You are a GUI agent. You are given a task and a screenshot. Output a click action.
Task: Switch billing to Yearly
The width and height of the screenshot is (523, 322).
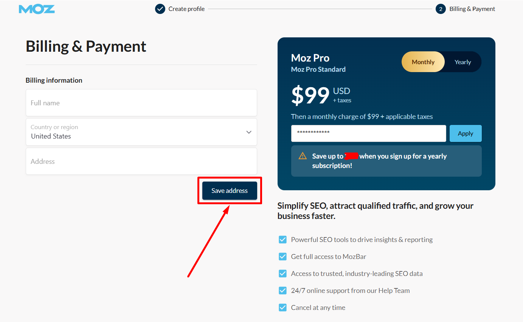pyautogui.click(x=462, y=62)
